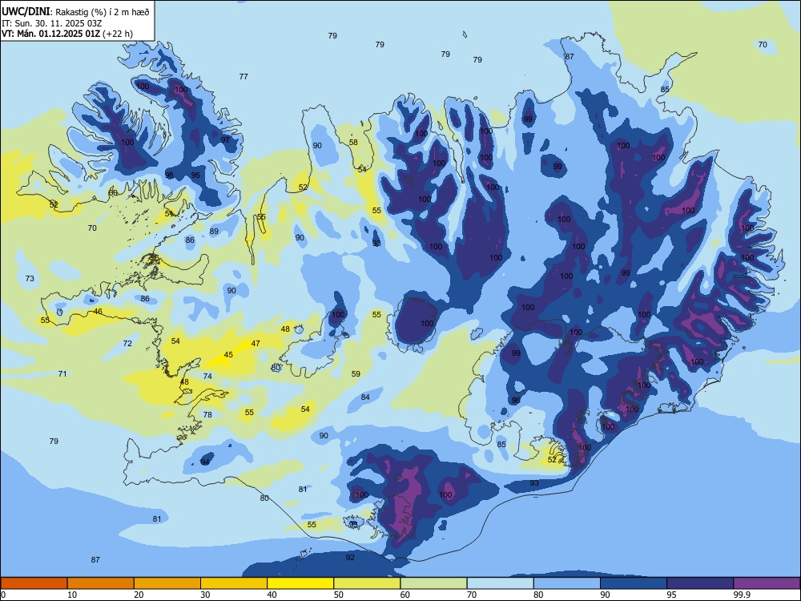Select the pale blue 70–80 legend swatch

pyautogui.click(x=500, y=583)
